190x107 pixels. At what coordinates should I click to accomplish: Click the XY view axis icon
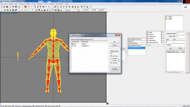pos(19,10)
